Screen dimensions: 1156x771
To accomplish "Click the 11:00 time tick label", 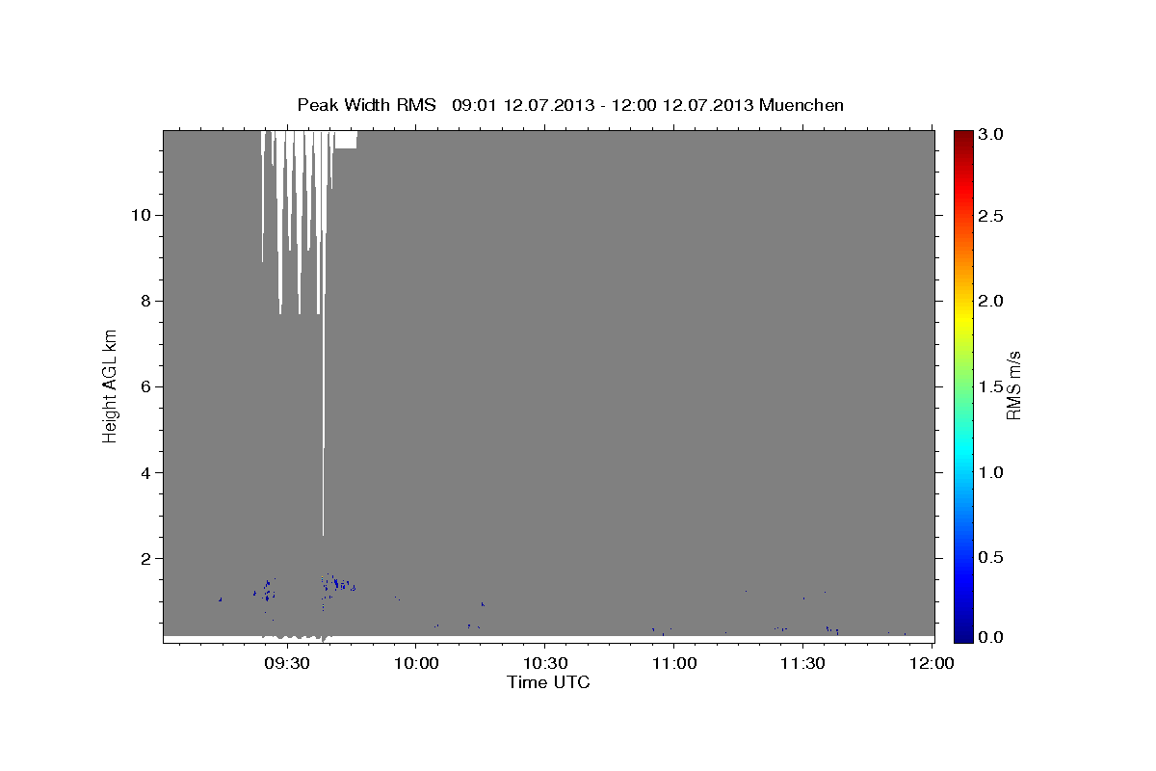I will [673, 663].
